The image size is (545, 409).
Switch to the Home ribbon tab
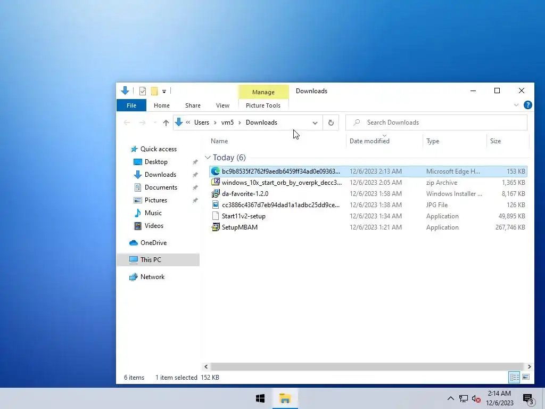162,105
